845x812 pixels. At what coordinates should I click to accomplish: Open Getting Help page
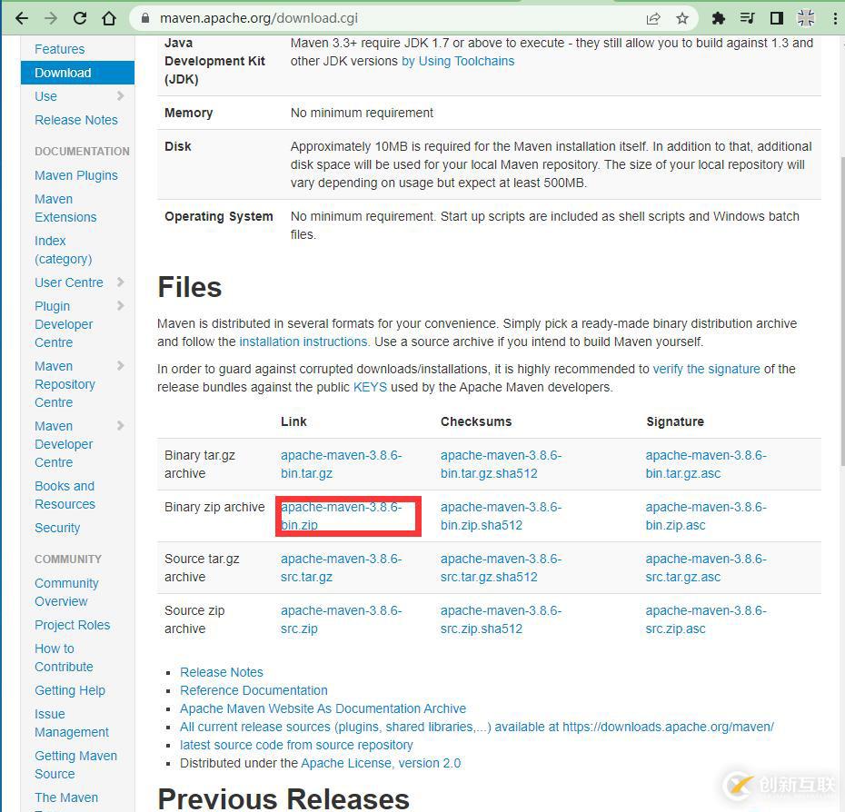pos(70,691)
